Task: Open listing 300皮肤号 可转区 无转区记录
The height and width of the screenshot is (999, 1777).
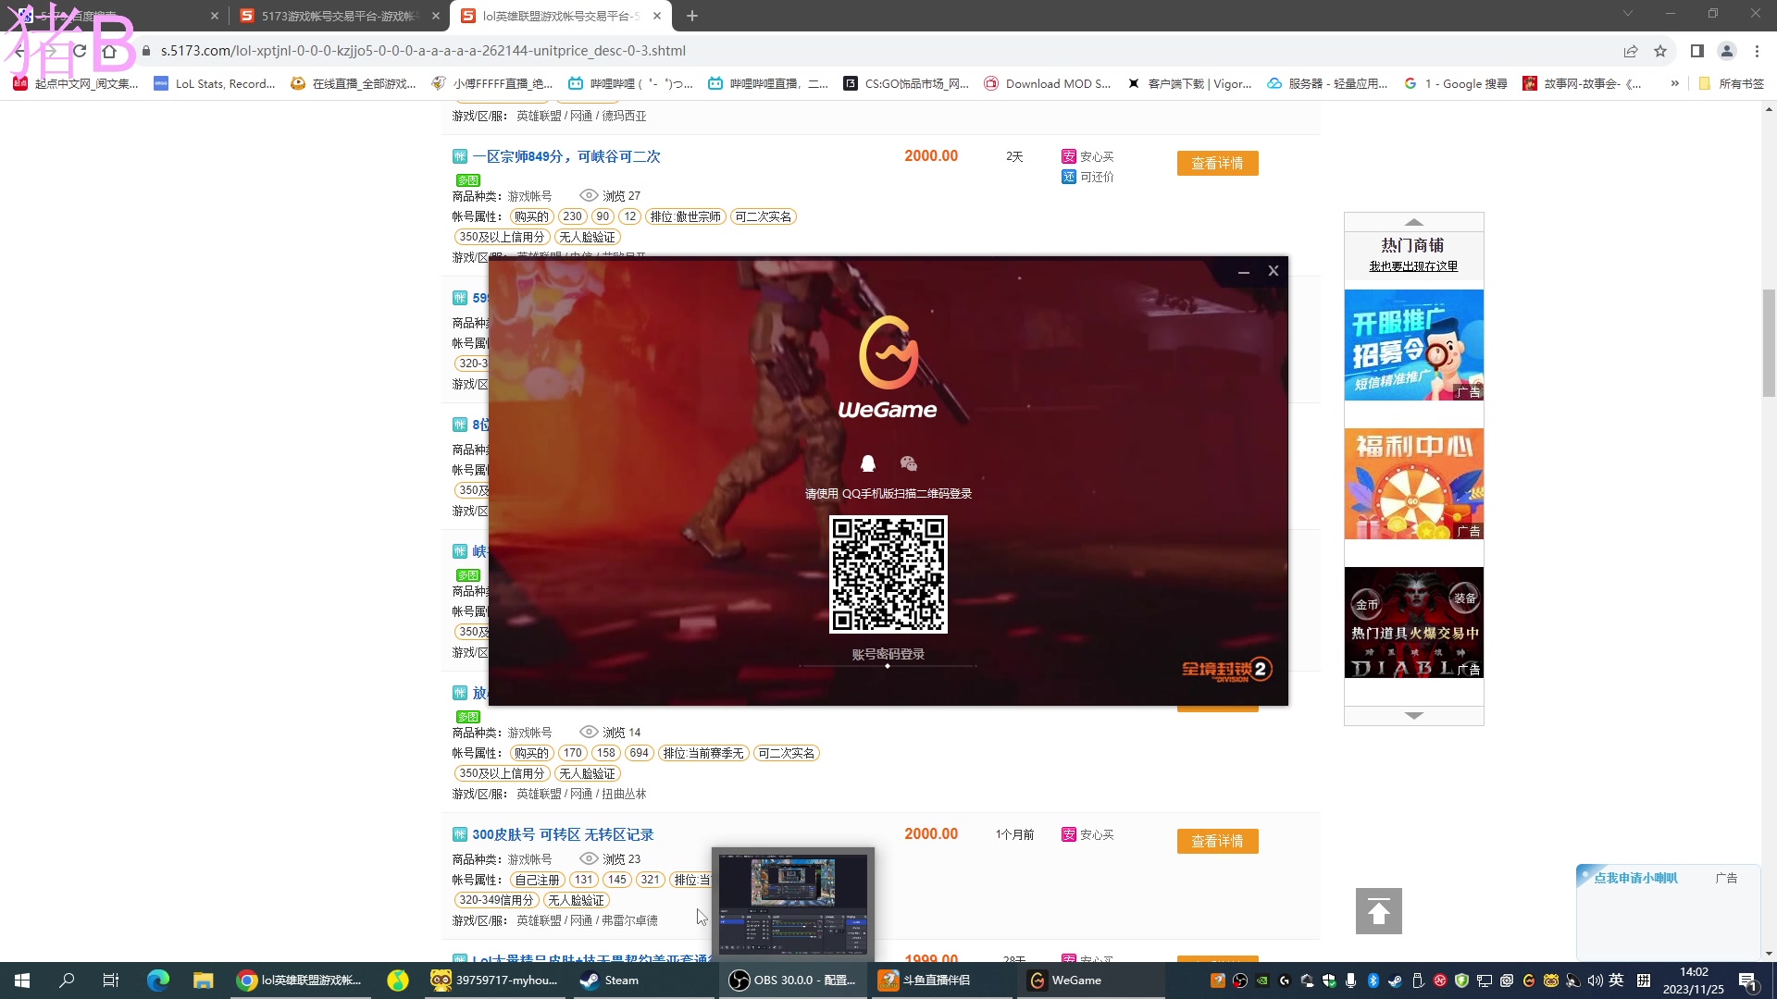Action: point(563,834)
